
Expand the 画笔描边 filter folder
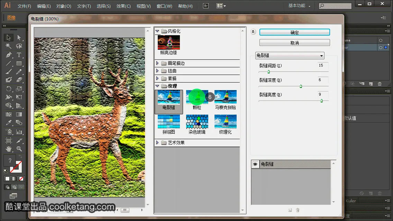[x=157, y=63]
